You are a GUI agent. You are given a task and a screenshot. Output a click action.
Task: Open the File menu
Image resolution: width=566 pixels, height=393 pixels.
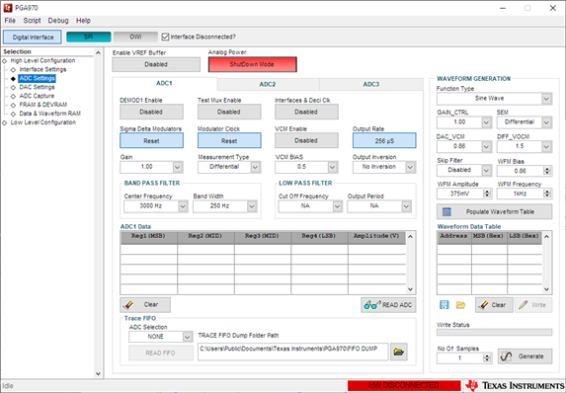[10, 21]
